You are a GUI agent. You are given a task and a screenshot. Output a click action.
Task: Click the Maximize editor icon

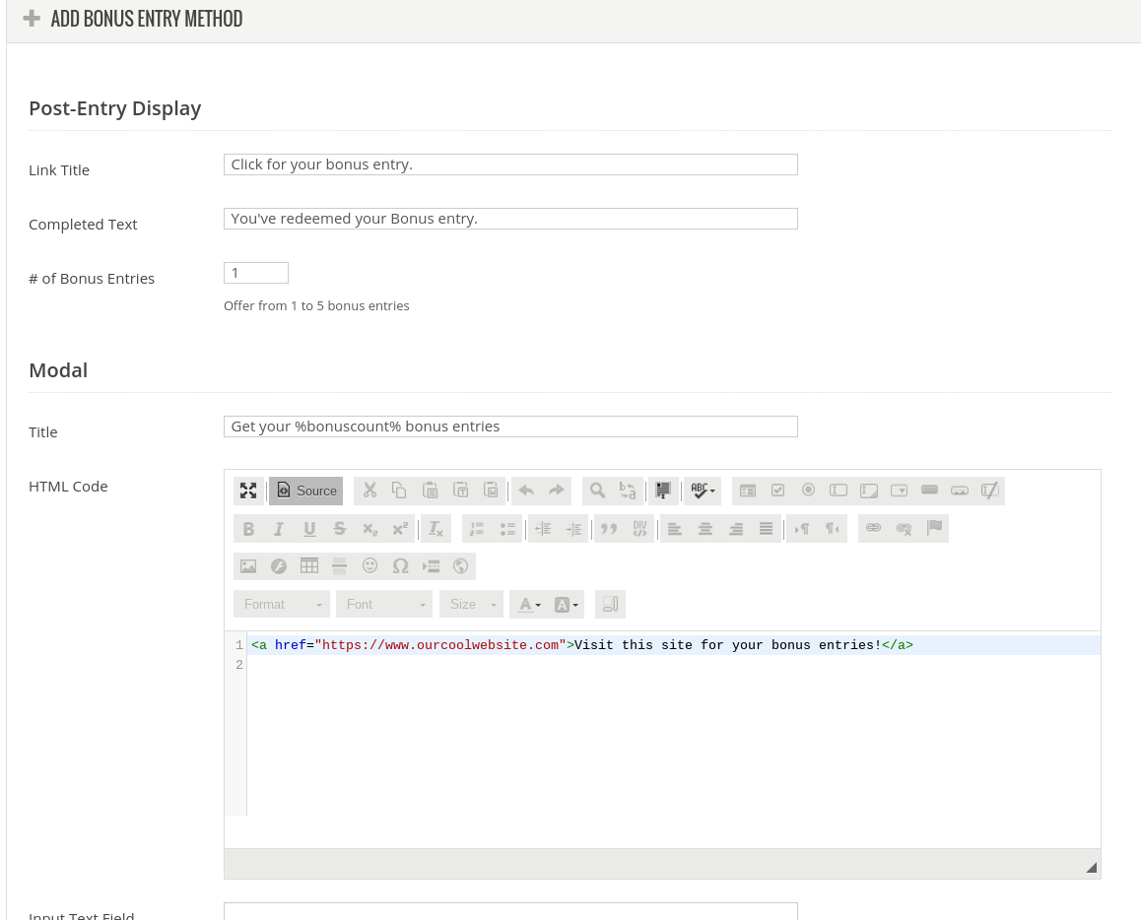coord(248,491)
